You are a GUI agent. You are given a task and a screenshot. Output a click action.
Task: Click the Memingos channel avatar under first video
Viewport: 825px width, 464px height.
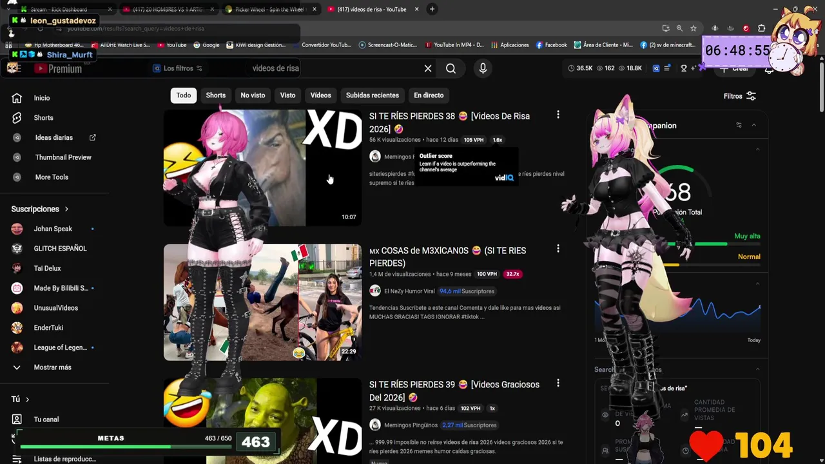[x=374, y=157]
